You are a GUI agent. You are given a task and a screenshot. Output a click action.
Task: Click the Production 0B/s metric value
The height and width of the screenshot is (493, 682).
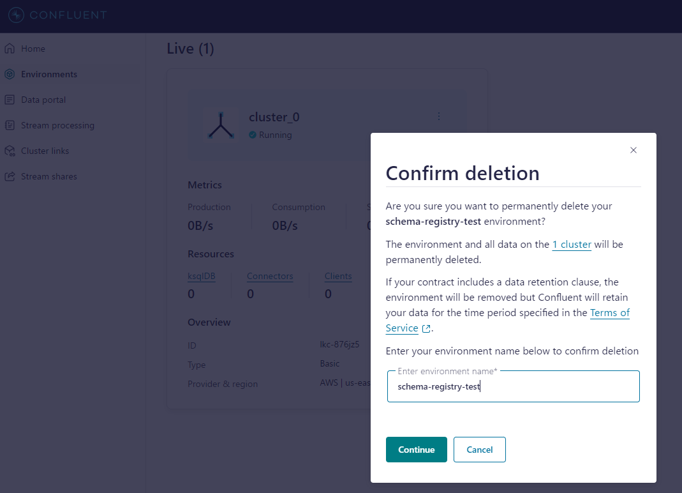coord(200,225)
